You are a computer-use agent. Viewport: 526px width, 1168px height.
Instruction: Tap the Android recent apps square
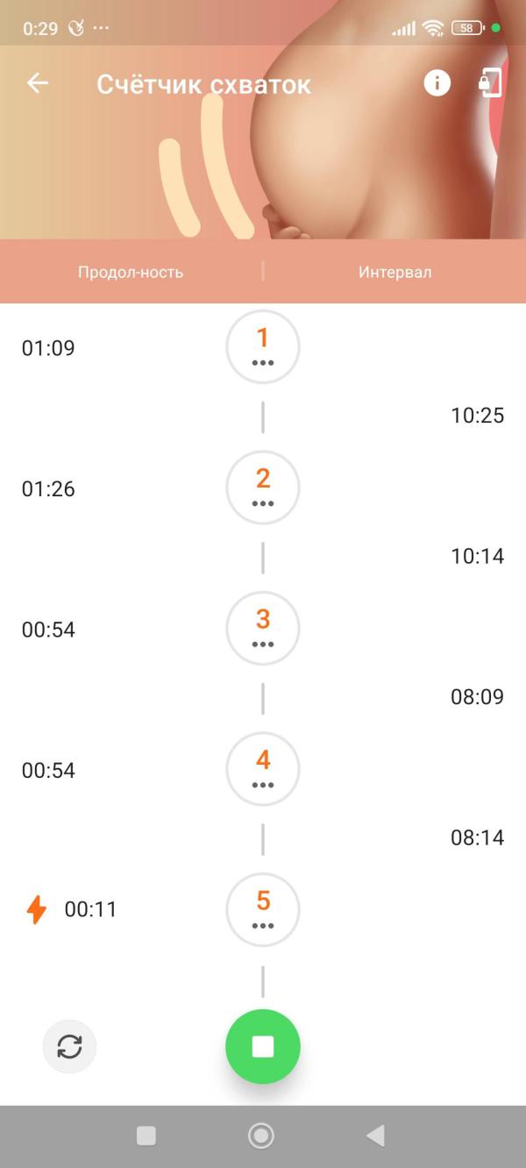[x=146, y=1136]
